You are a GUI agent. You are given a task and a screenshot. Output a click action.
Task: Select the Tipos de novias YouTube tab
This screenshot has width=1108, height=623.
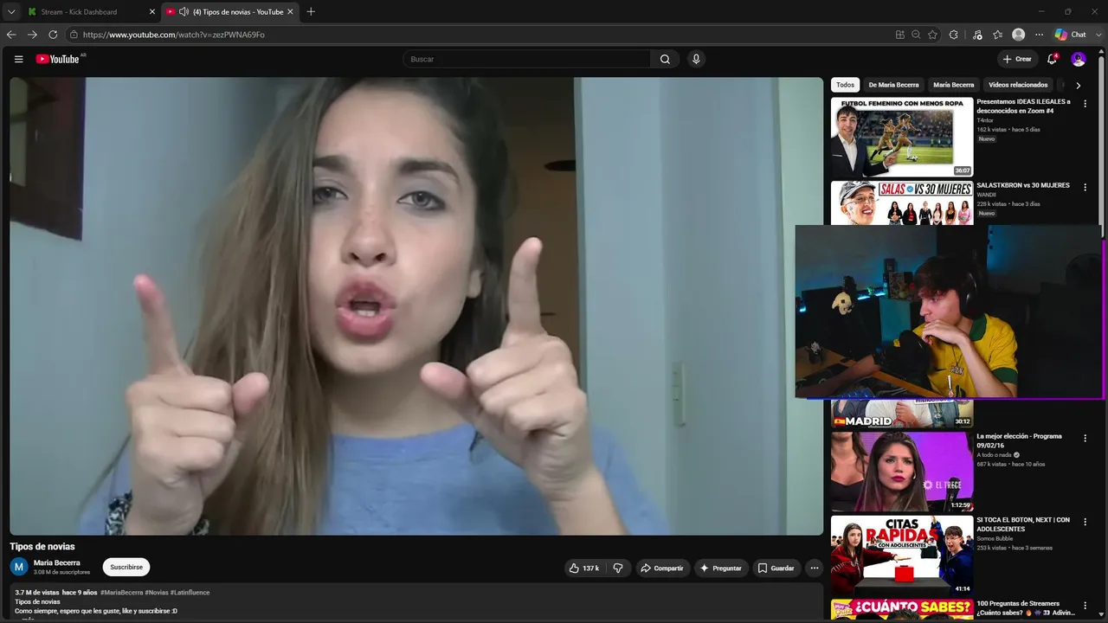coord(229,12)
